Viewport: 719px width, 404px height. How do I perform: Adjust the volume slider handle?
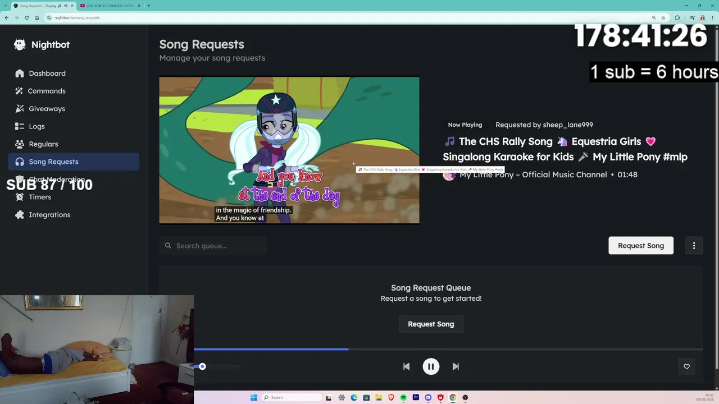click(x=202, y=366)
